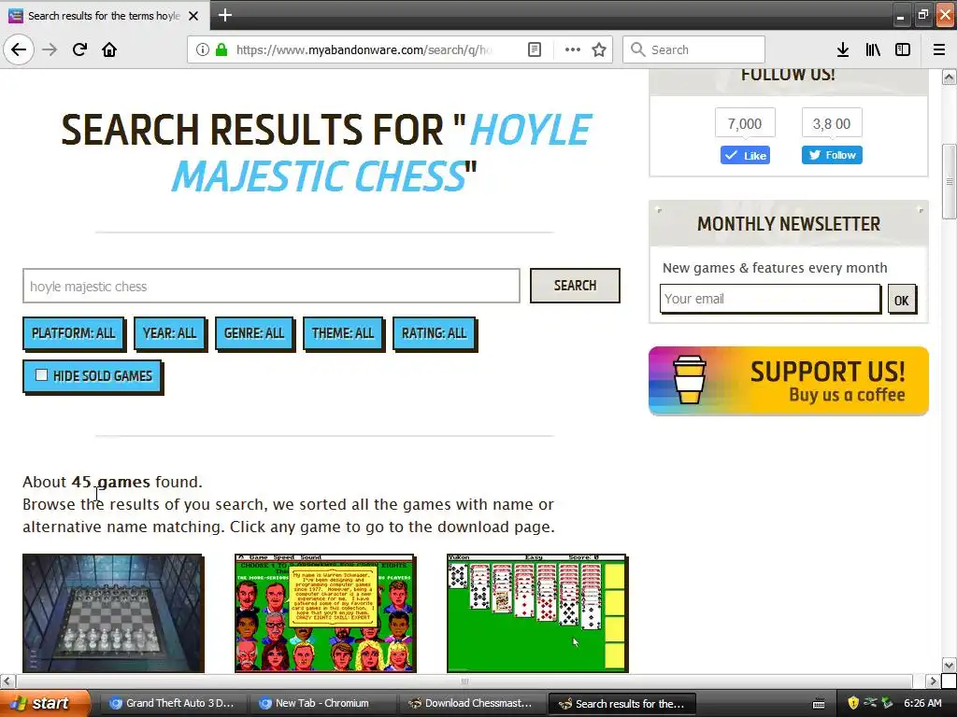Screen dimensions: 957x717
Task: Open page actions three-dot menu
Action: pos(573,49)
